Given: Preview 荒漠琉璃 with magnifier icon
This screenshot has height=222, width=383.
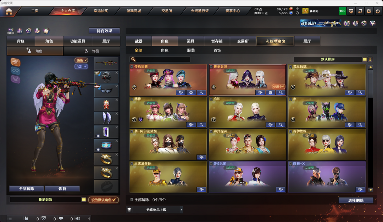Looking at the screenshot, I should pos(360,92).
